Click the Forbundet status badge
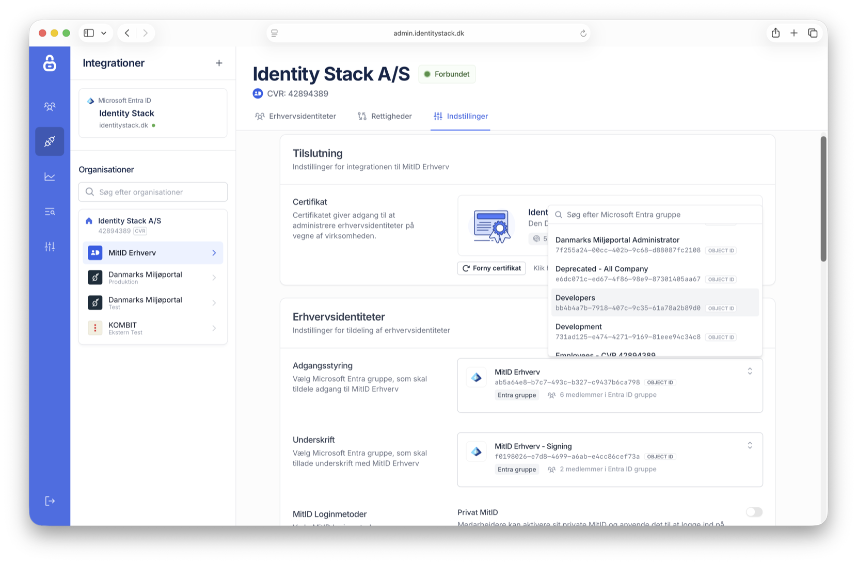Viewport: 857px width, 564px height. pos(447,74)
